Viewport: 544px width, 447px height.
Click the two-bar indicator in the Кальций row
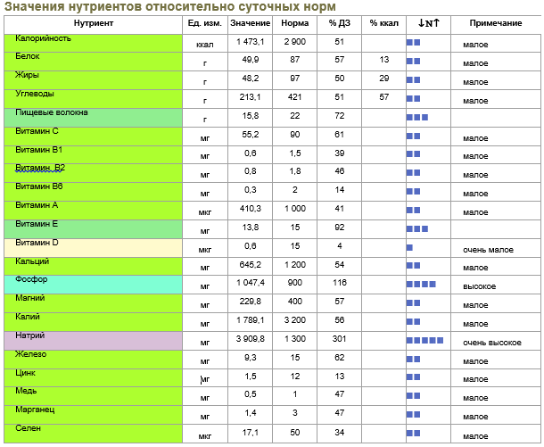[413, 266]
